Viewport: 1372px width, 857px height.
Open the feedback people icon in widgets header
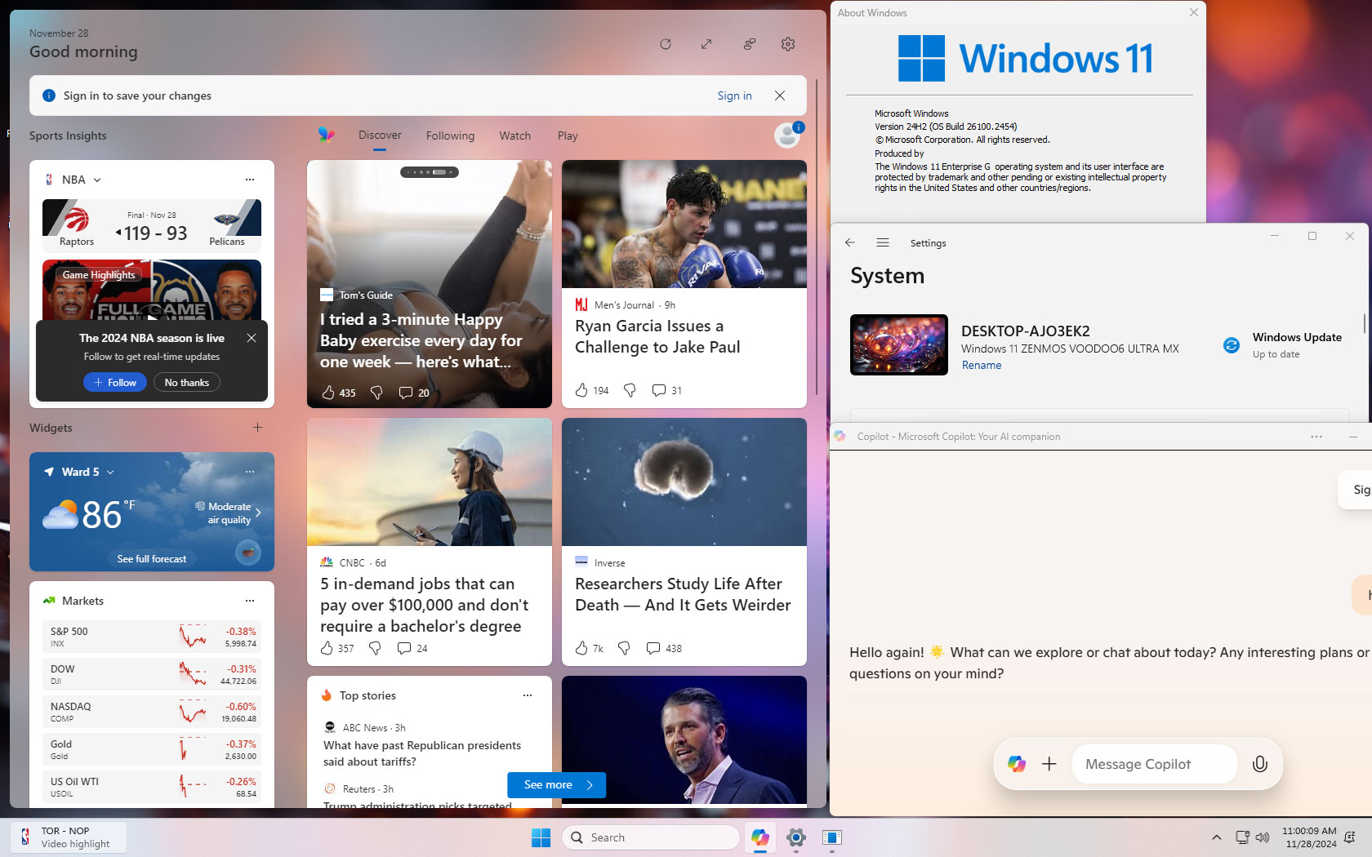[749, 44]
